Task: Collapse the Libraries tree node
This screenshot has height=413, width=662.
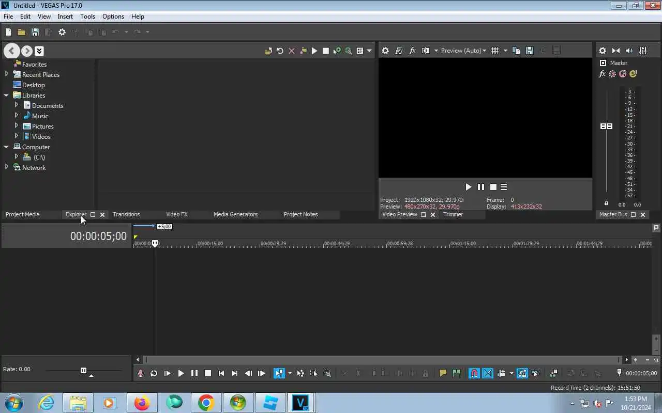Action: point(7,95)
